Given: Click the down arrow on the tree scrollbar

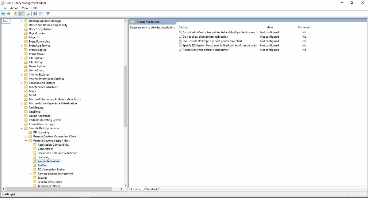Looking at the screenshot, I should (125, 185).
